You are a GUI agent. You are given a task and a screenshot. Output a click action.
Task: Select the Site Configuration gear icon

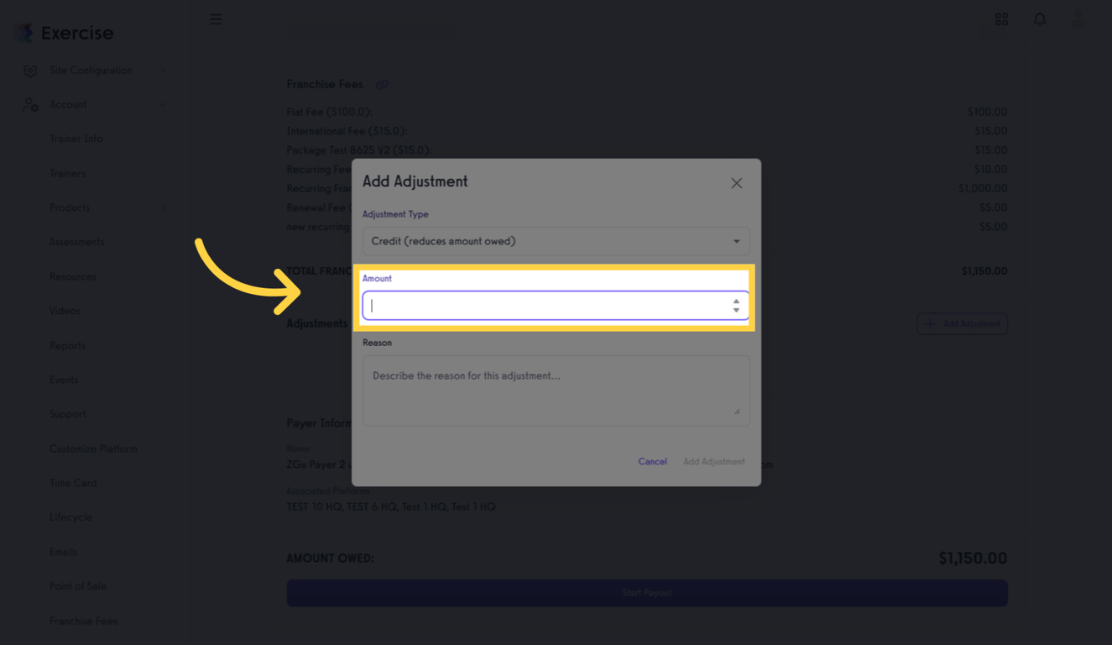(30, 71)
